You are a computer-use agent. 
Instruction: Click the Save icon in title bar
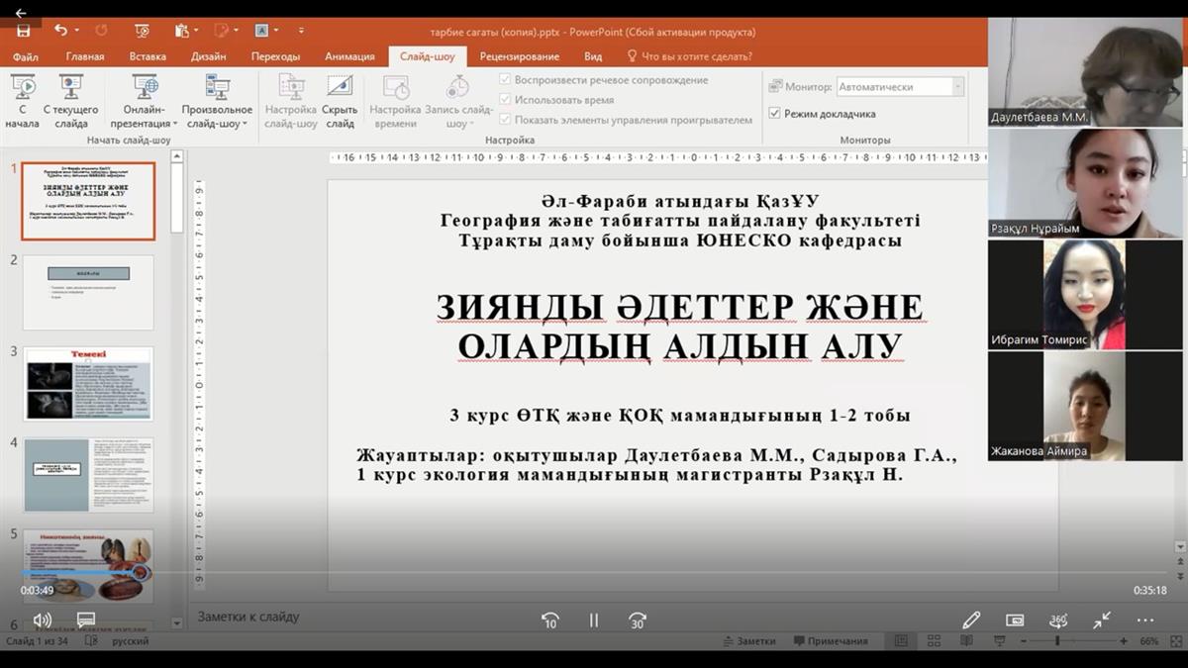(x=23, y=31)
